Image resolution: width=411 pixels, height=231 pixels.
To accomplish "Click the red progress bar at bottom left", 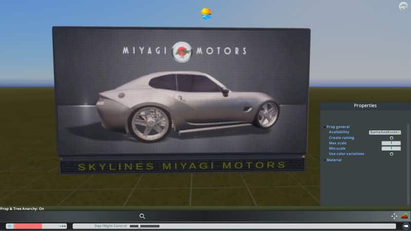I will coord(28,226).
